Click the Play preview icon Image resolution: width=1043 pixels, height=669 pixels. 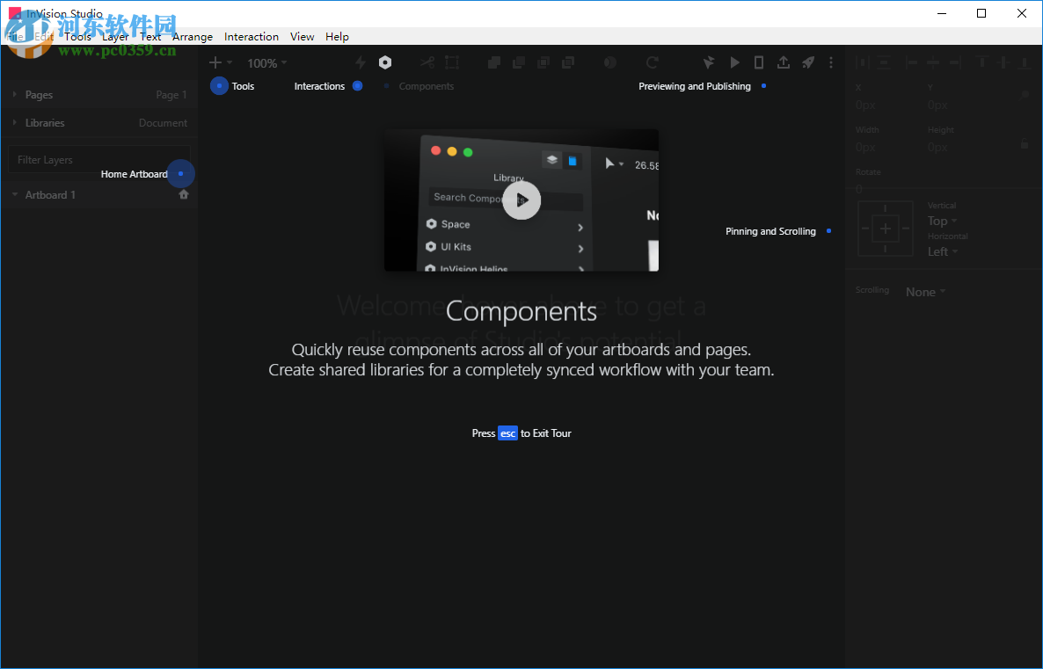tap(734, 62)
